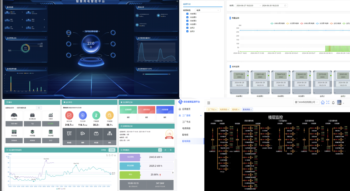The image size is (350, 191).
Task: Click the blue shield icon showing 114.1 kVar
Action: [83, 115]
